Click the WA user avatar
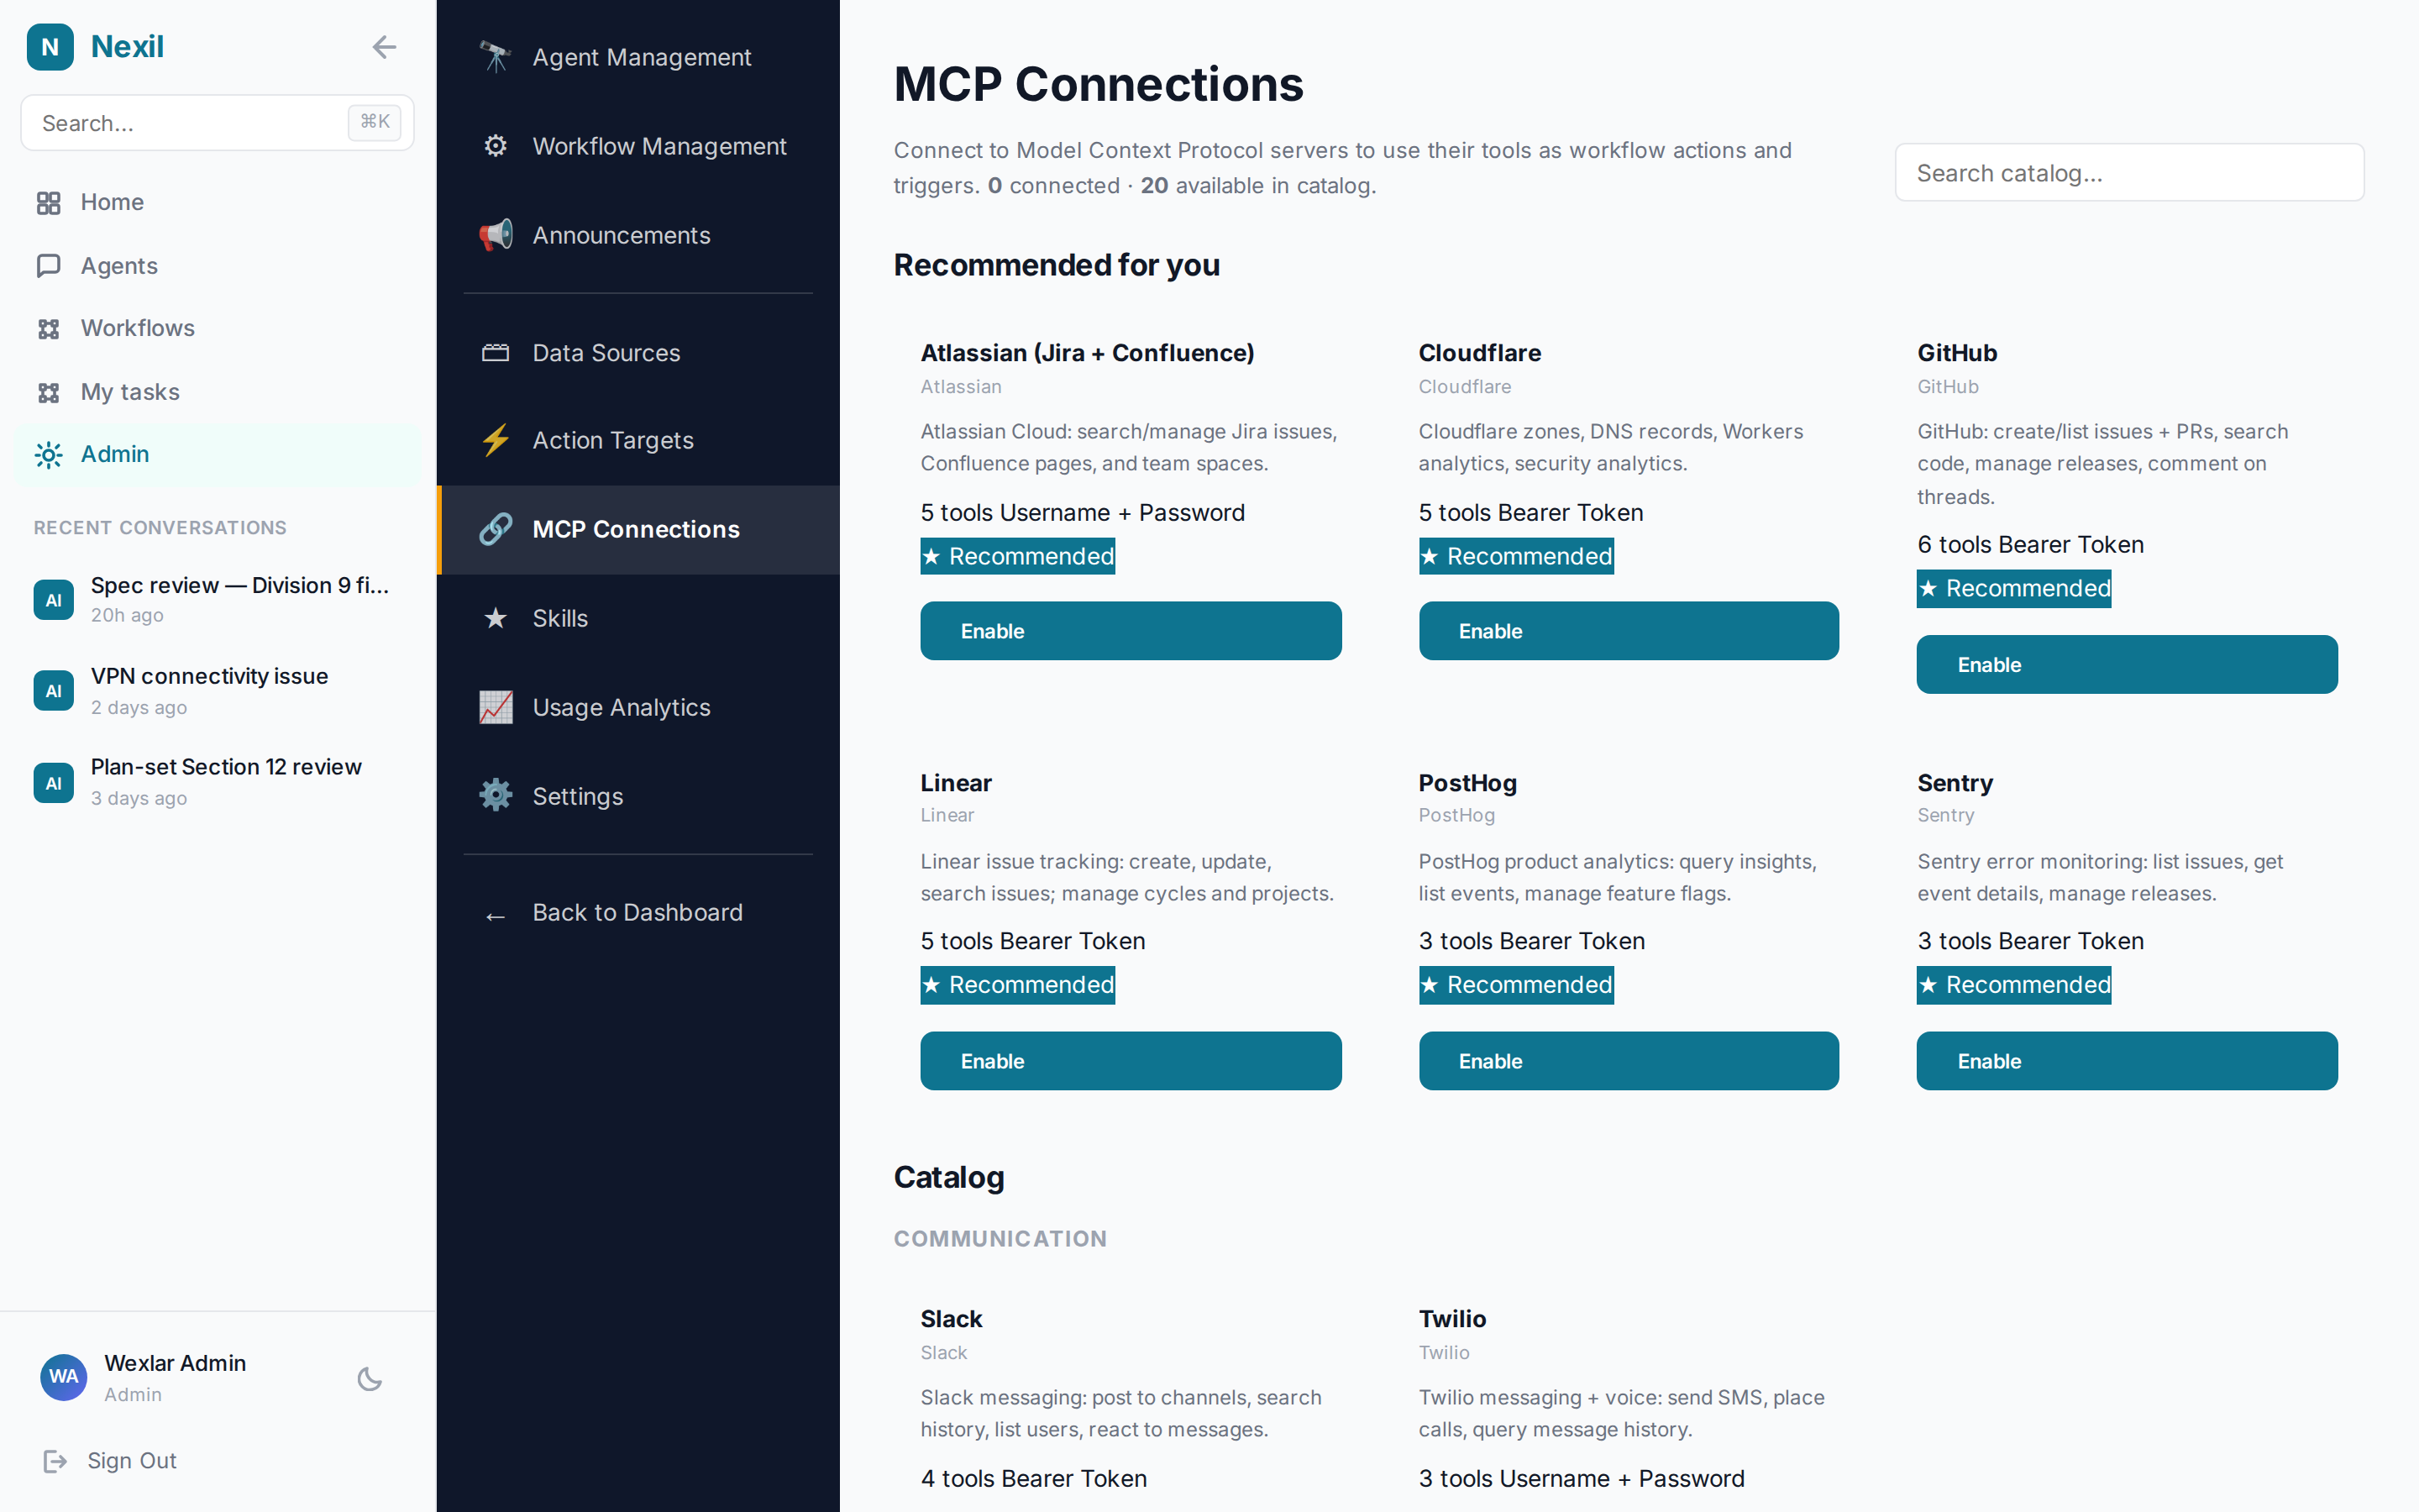 click(x=64, y=1377)
